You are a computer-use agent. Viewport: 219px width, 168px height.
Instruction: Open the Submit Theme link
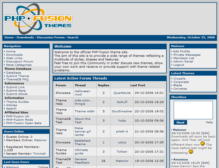pyautogui.click(x=18, y=76)
